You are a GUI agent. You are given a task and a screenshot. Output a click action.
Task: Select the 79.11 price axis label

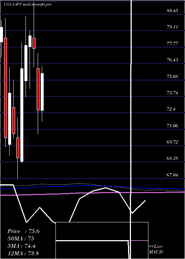172,27
